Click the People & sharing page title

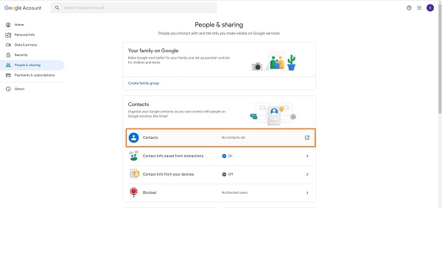[x=219, y=25]
